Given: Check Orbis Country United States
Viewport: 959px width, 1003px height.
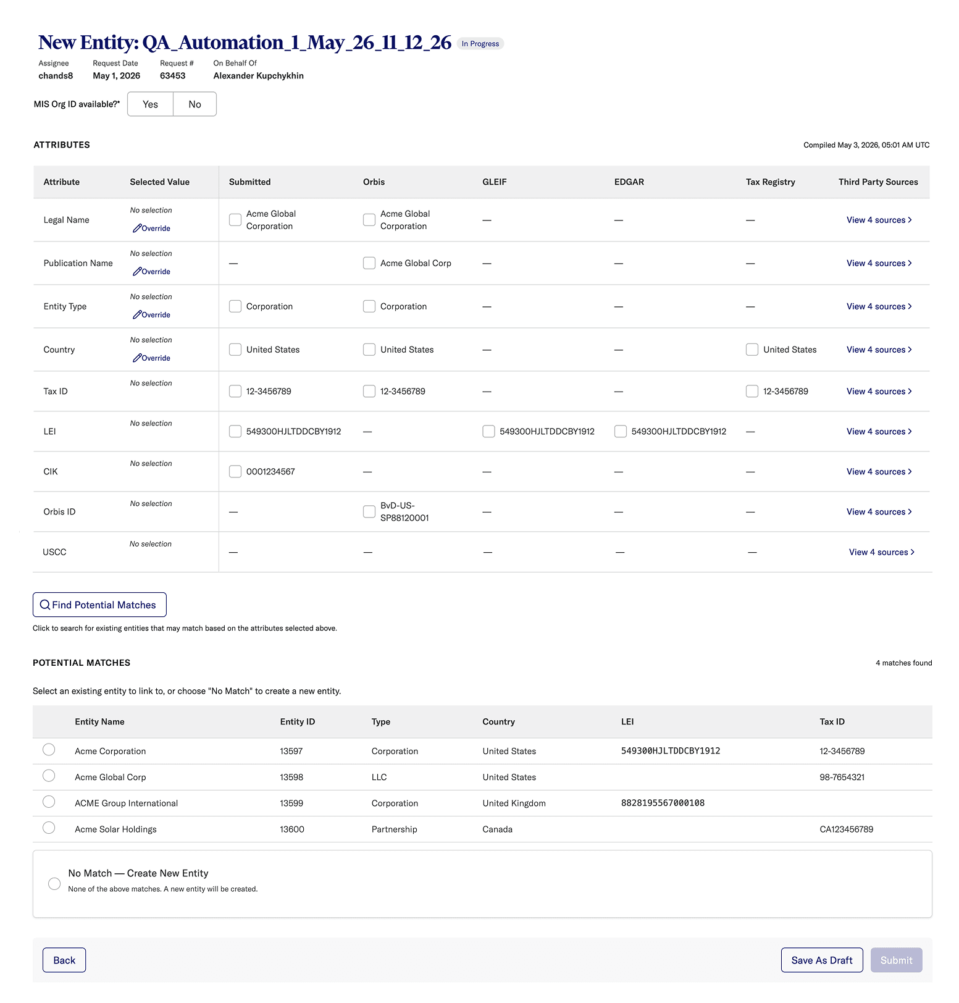Looking at the screenshot, I should point(369,350).
